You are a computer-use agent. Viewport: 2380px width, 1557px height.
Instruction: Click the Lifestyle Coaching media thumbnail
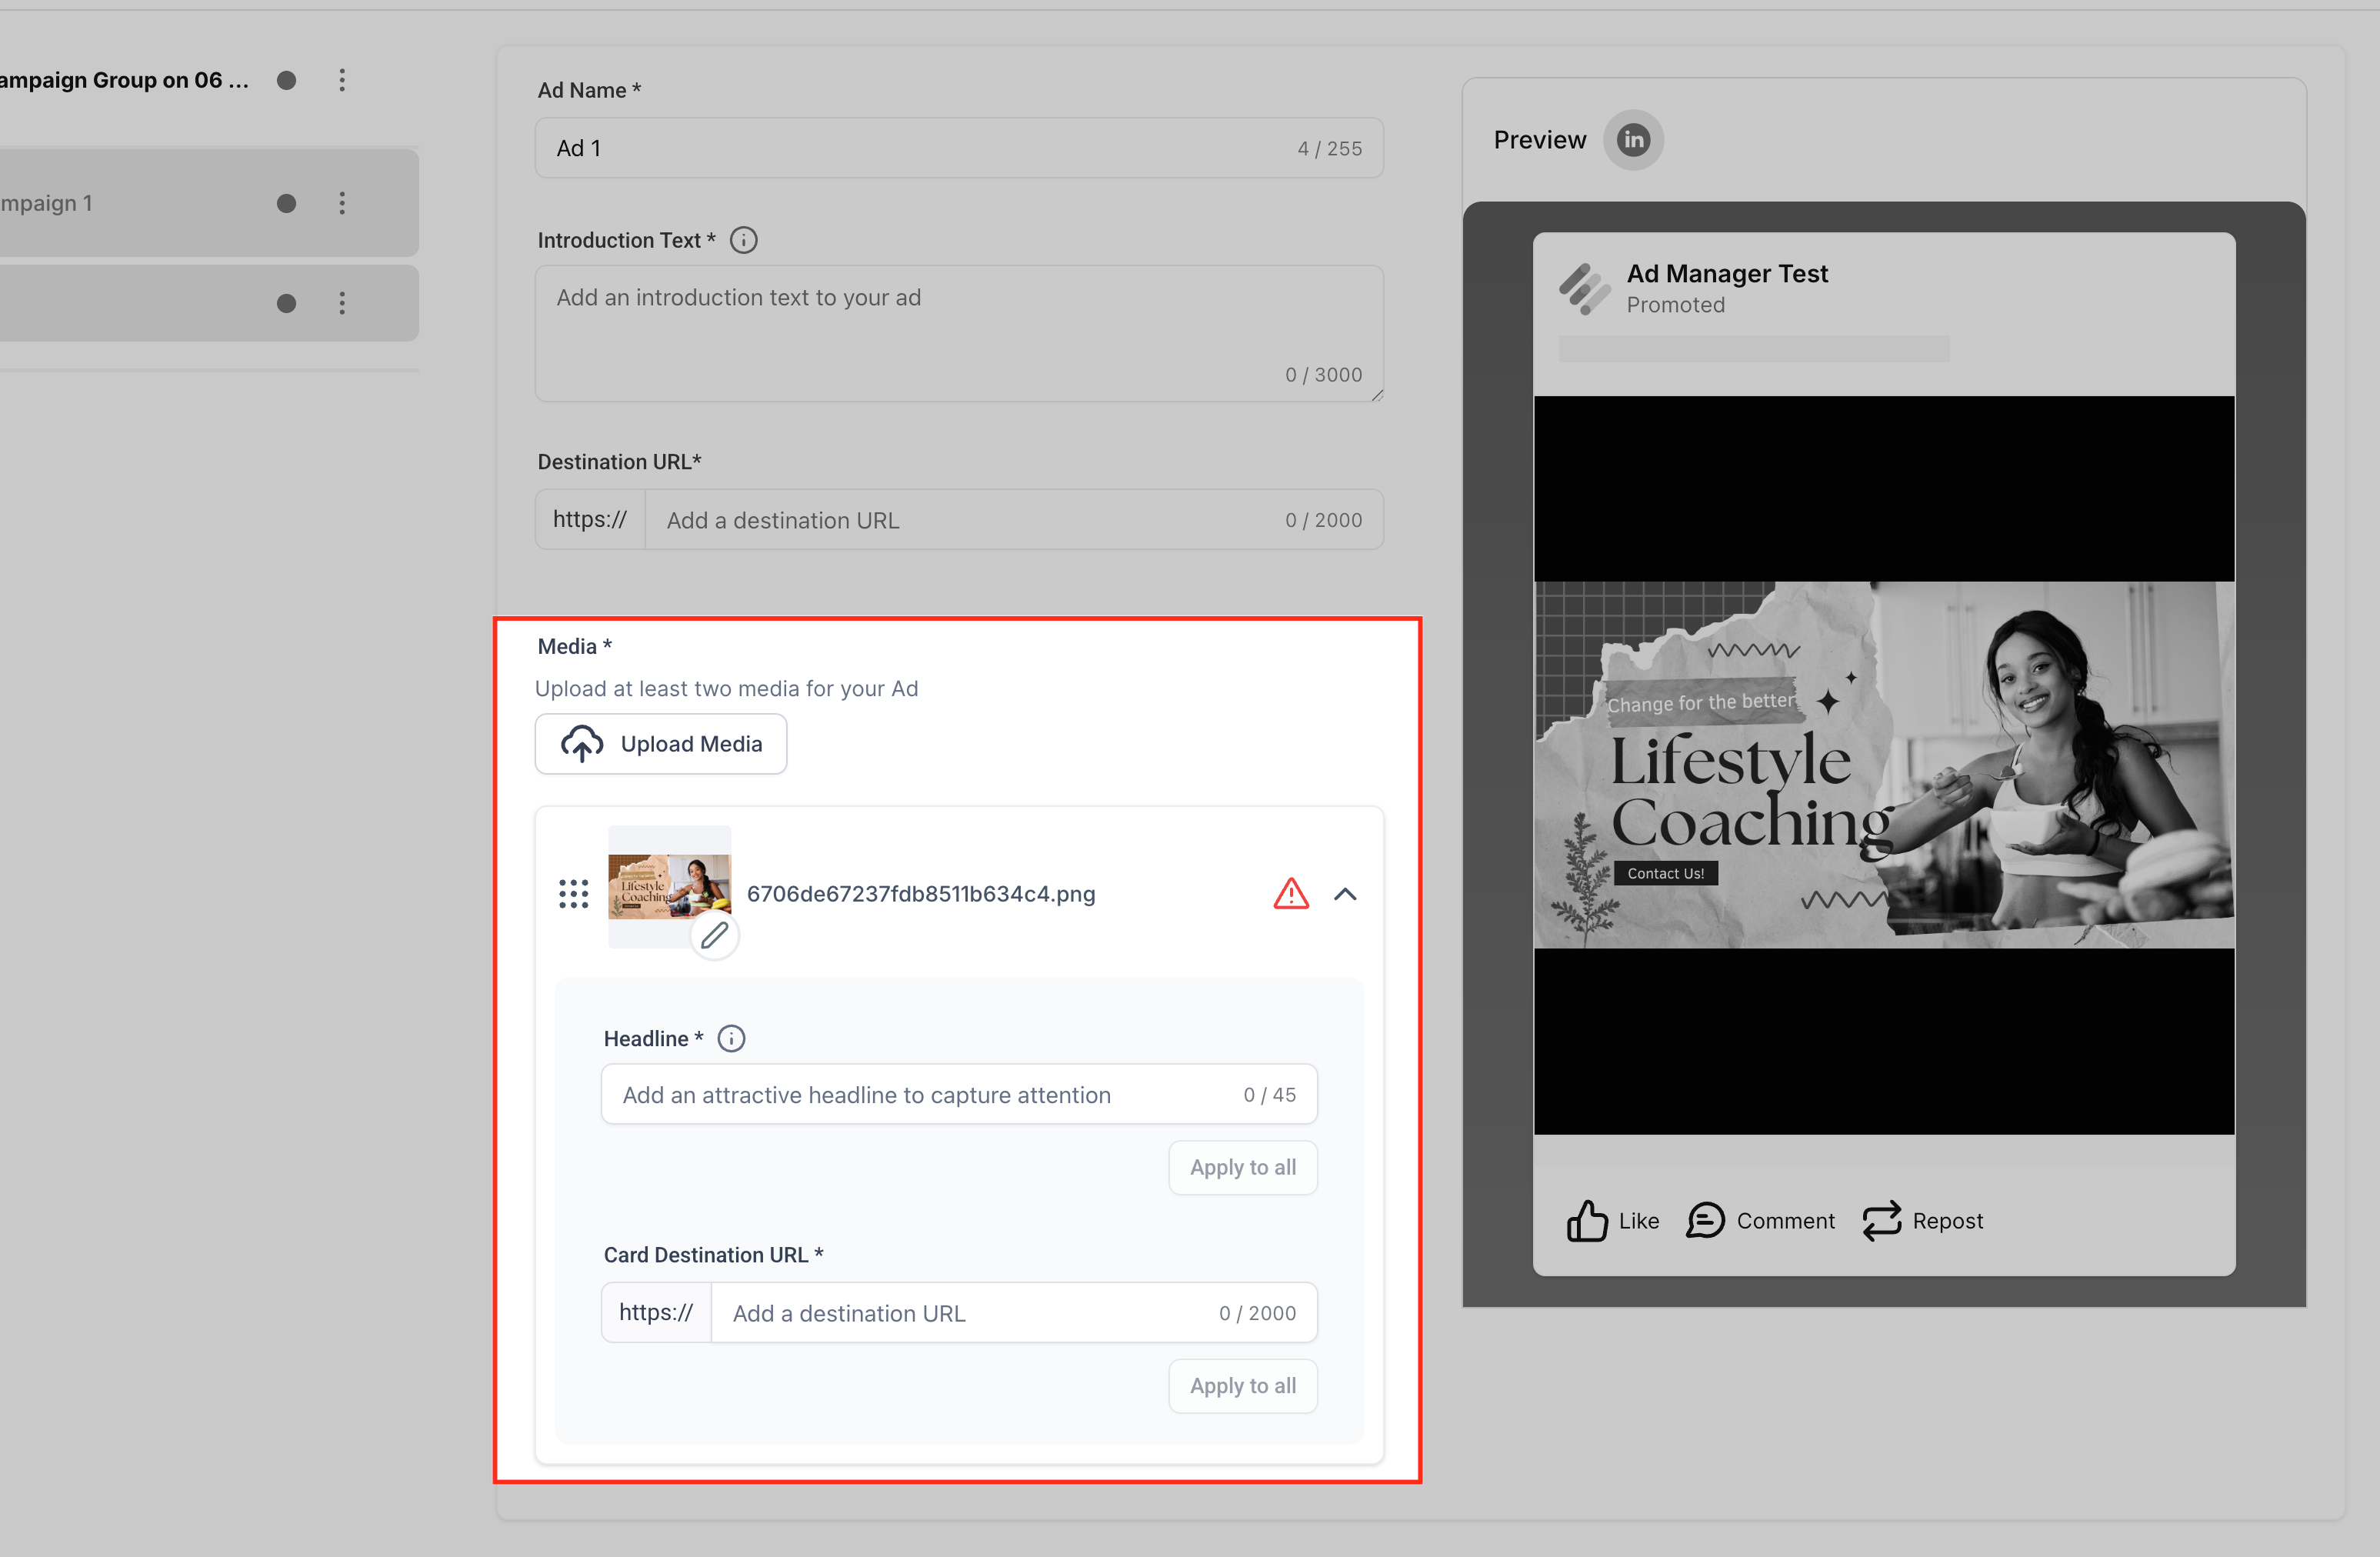(x=668, y=885)
